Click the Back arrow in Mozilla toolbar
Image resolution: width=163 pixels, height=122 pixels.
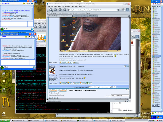pos(50,9)
